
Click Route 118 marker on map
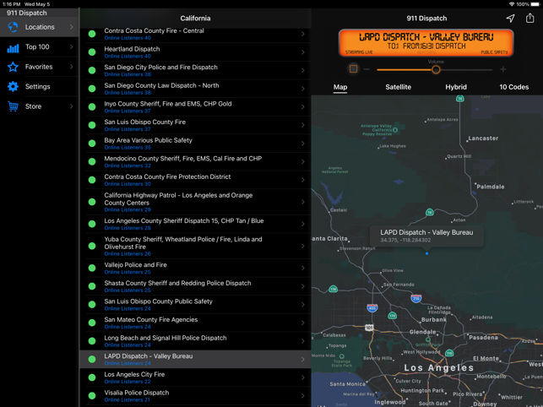tap(333, 289)
